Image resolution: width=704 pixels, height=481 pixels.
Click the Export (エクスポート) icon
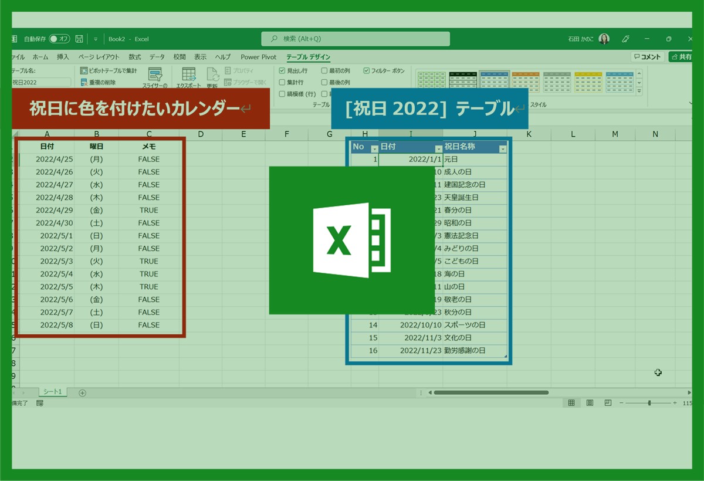pyautogui.click(x=188, y=75)
